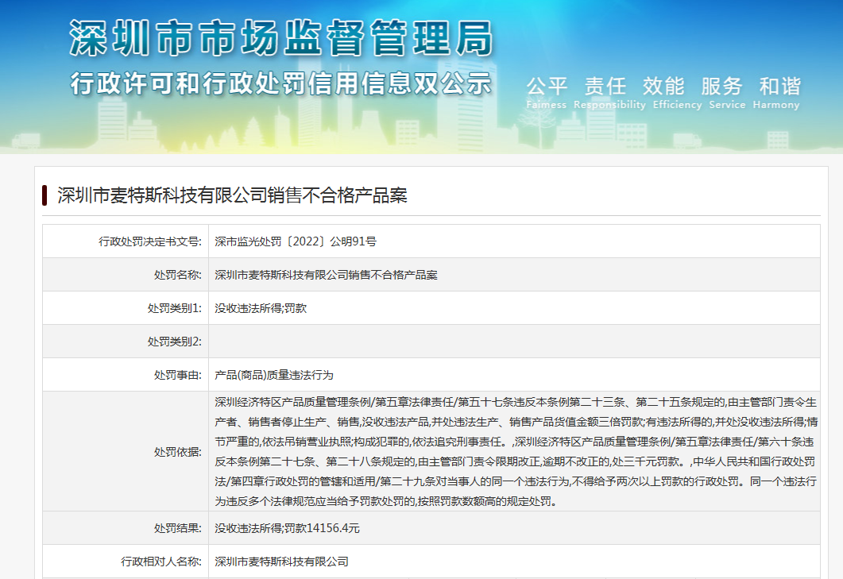843x579 pixels.
Task: Click the 处罚名称 value cell text
Action: (x=326, y=275)
